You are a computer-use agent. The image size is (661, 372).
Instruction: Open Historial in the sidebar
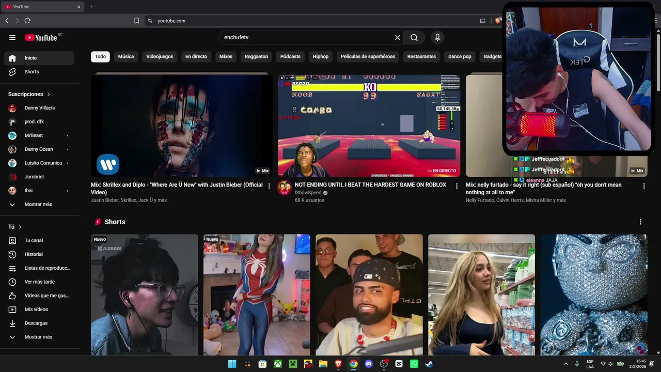[39, 254]
